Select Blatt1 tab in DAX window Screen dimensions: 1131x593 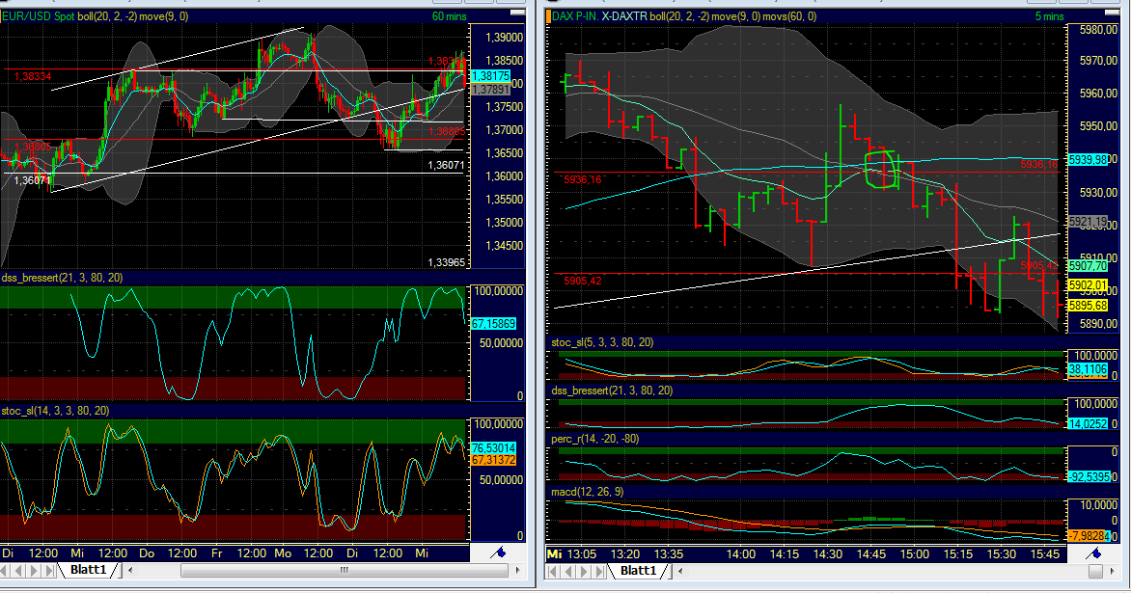(x=638, y=571)
